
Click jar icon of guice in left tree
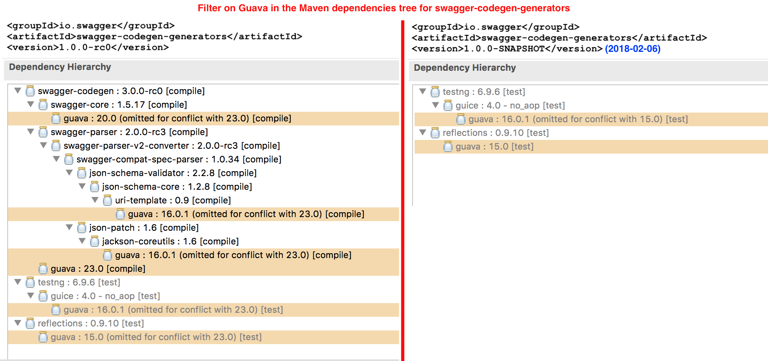click(x=43, y=296)
